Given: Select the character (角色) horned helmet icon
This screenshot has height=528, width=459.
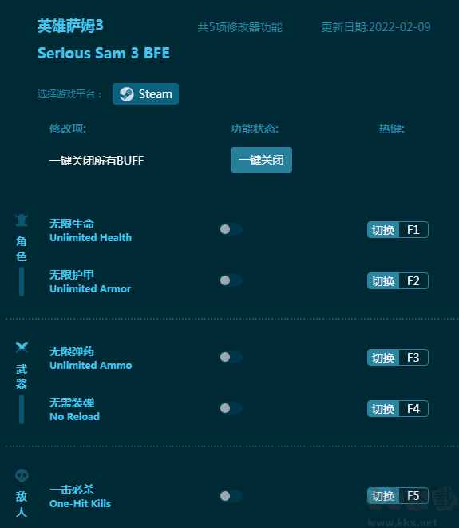Looking at the screenshot, I should [22, 220].
